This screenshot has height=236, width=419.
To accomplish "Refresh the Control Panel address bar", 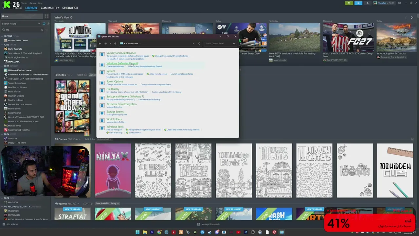I will (x=199, y=43).
